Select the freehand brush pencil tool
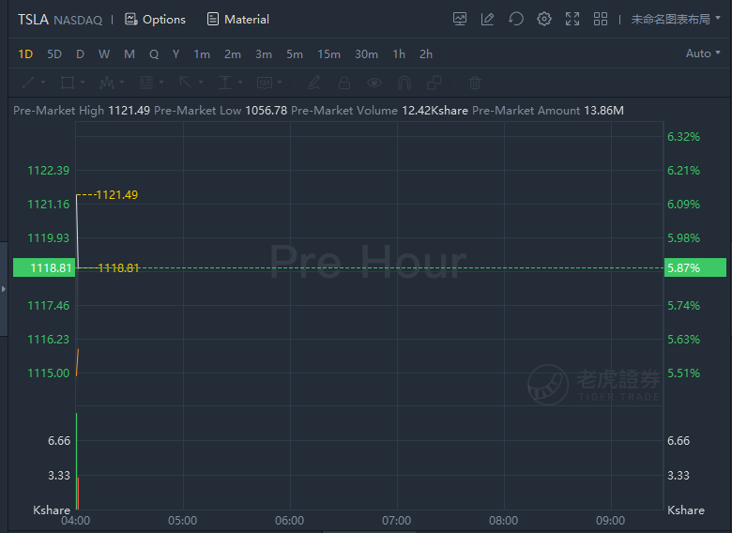732x533 pixels. (x=314, y=83)
